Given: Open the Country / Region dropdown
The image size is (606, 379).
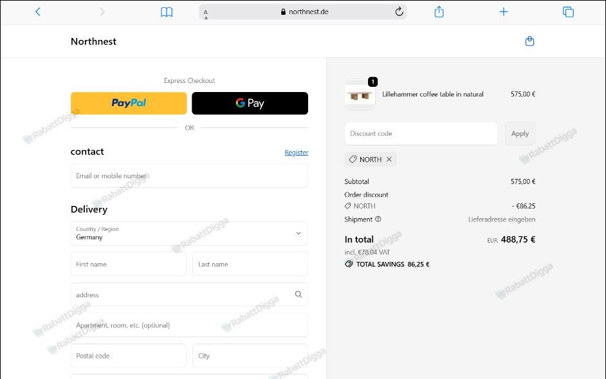Looking at the screenshot, I should pos(189,233).
